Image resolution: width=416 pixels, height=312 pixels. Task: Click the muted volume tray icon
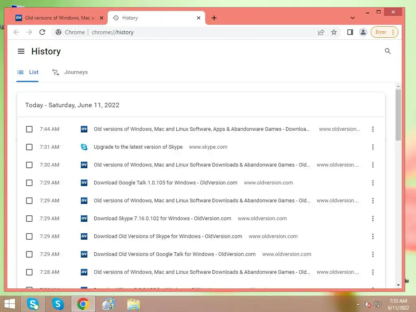coord(368,304)
